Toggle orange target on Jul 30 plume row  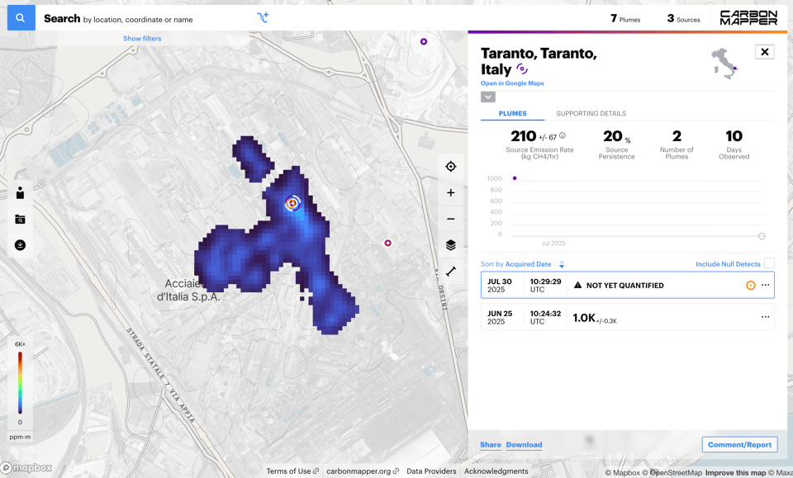pos(750,286)
